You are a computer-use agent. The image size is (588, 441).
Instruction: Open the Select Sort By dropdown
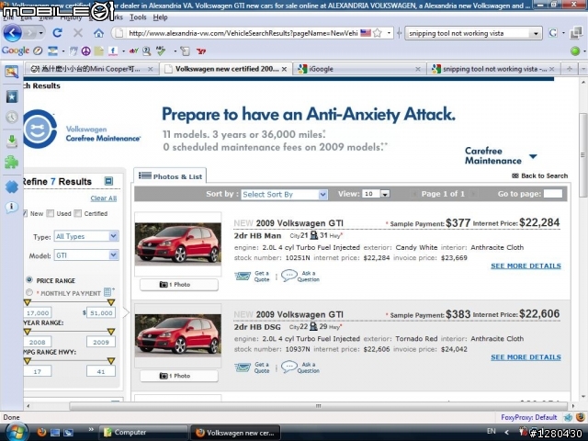point(284,194)
